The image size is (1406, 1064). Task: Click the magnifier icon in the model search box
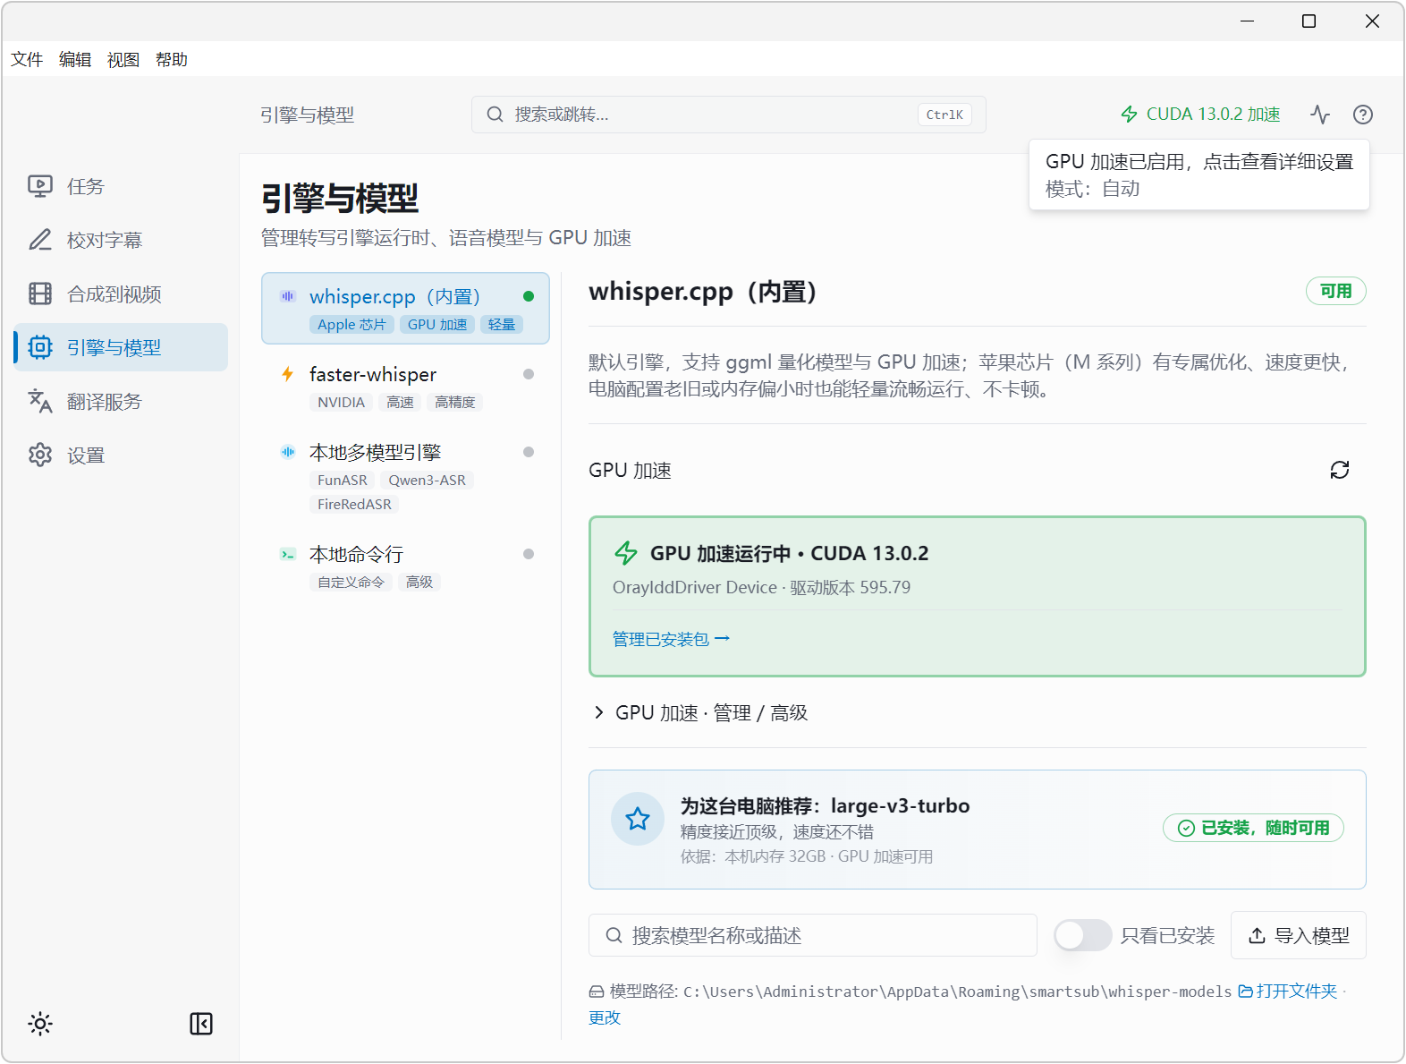tap(614, 935)
